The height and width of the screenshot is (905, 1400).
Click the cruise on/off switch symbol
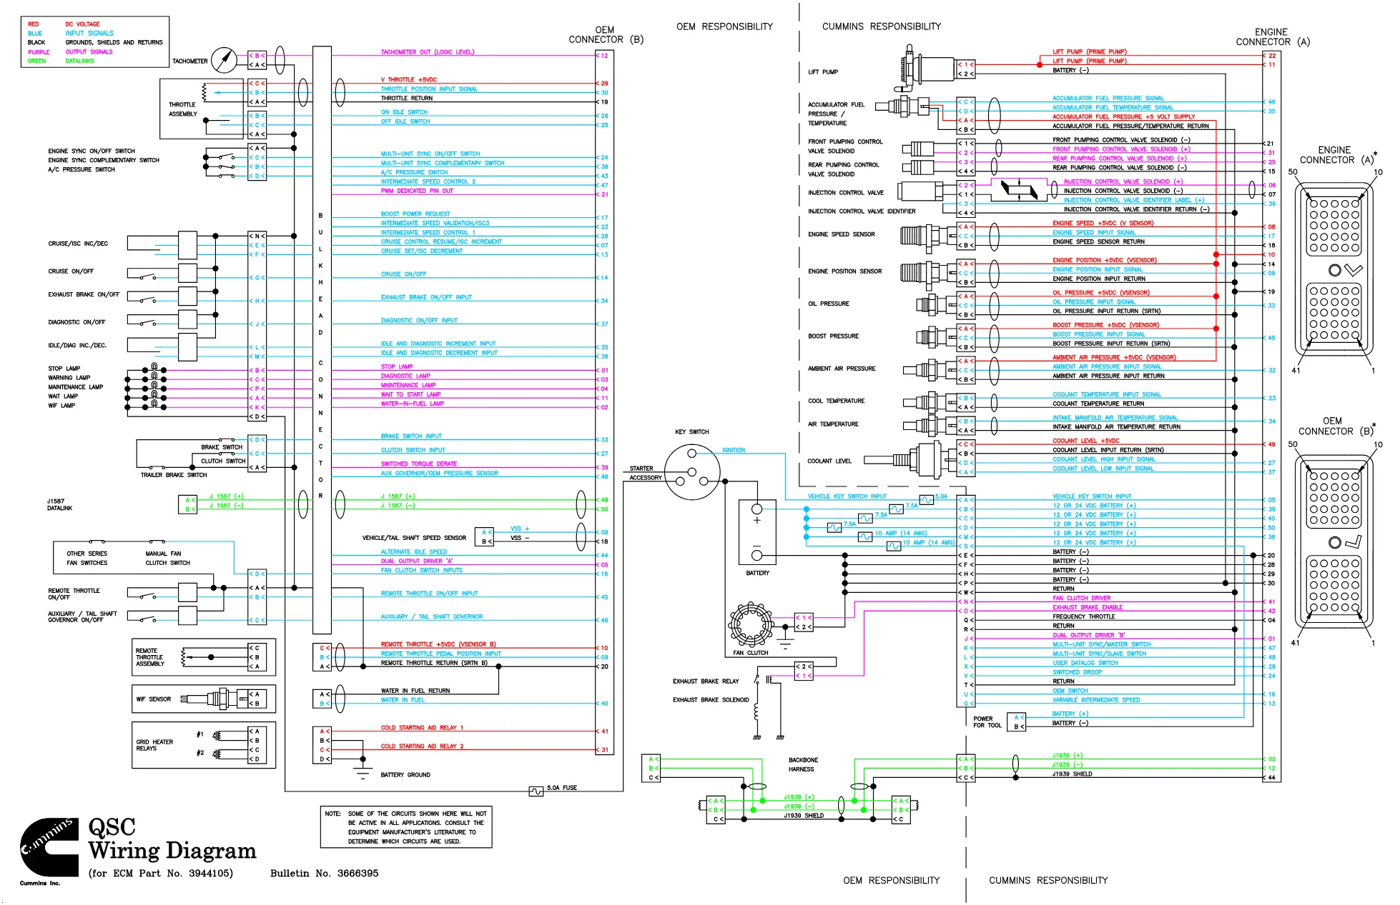click(x=148, y=276)
